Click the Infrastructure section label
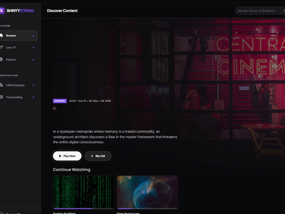Image resolution: width=285 pixels, height=214 pixels. click(9, 76)
